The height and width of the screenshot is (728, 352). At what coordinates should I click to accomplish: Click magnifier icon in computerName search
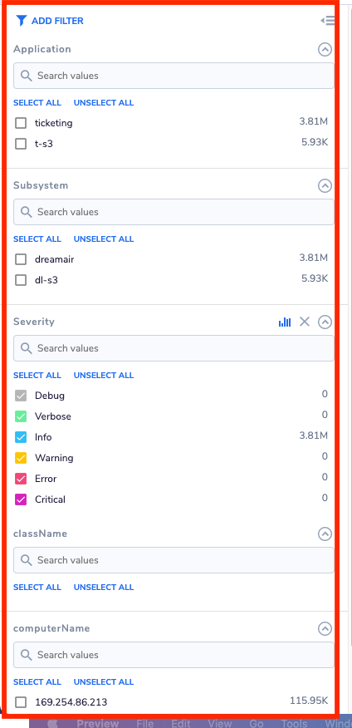(27, 655)
